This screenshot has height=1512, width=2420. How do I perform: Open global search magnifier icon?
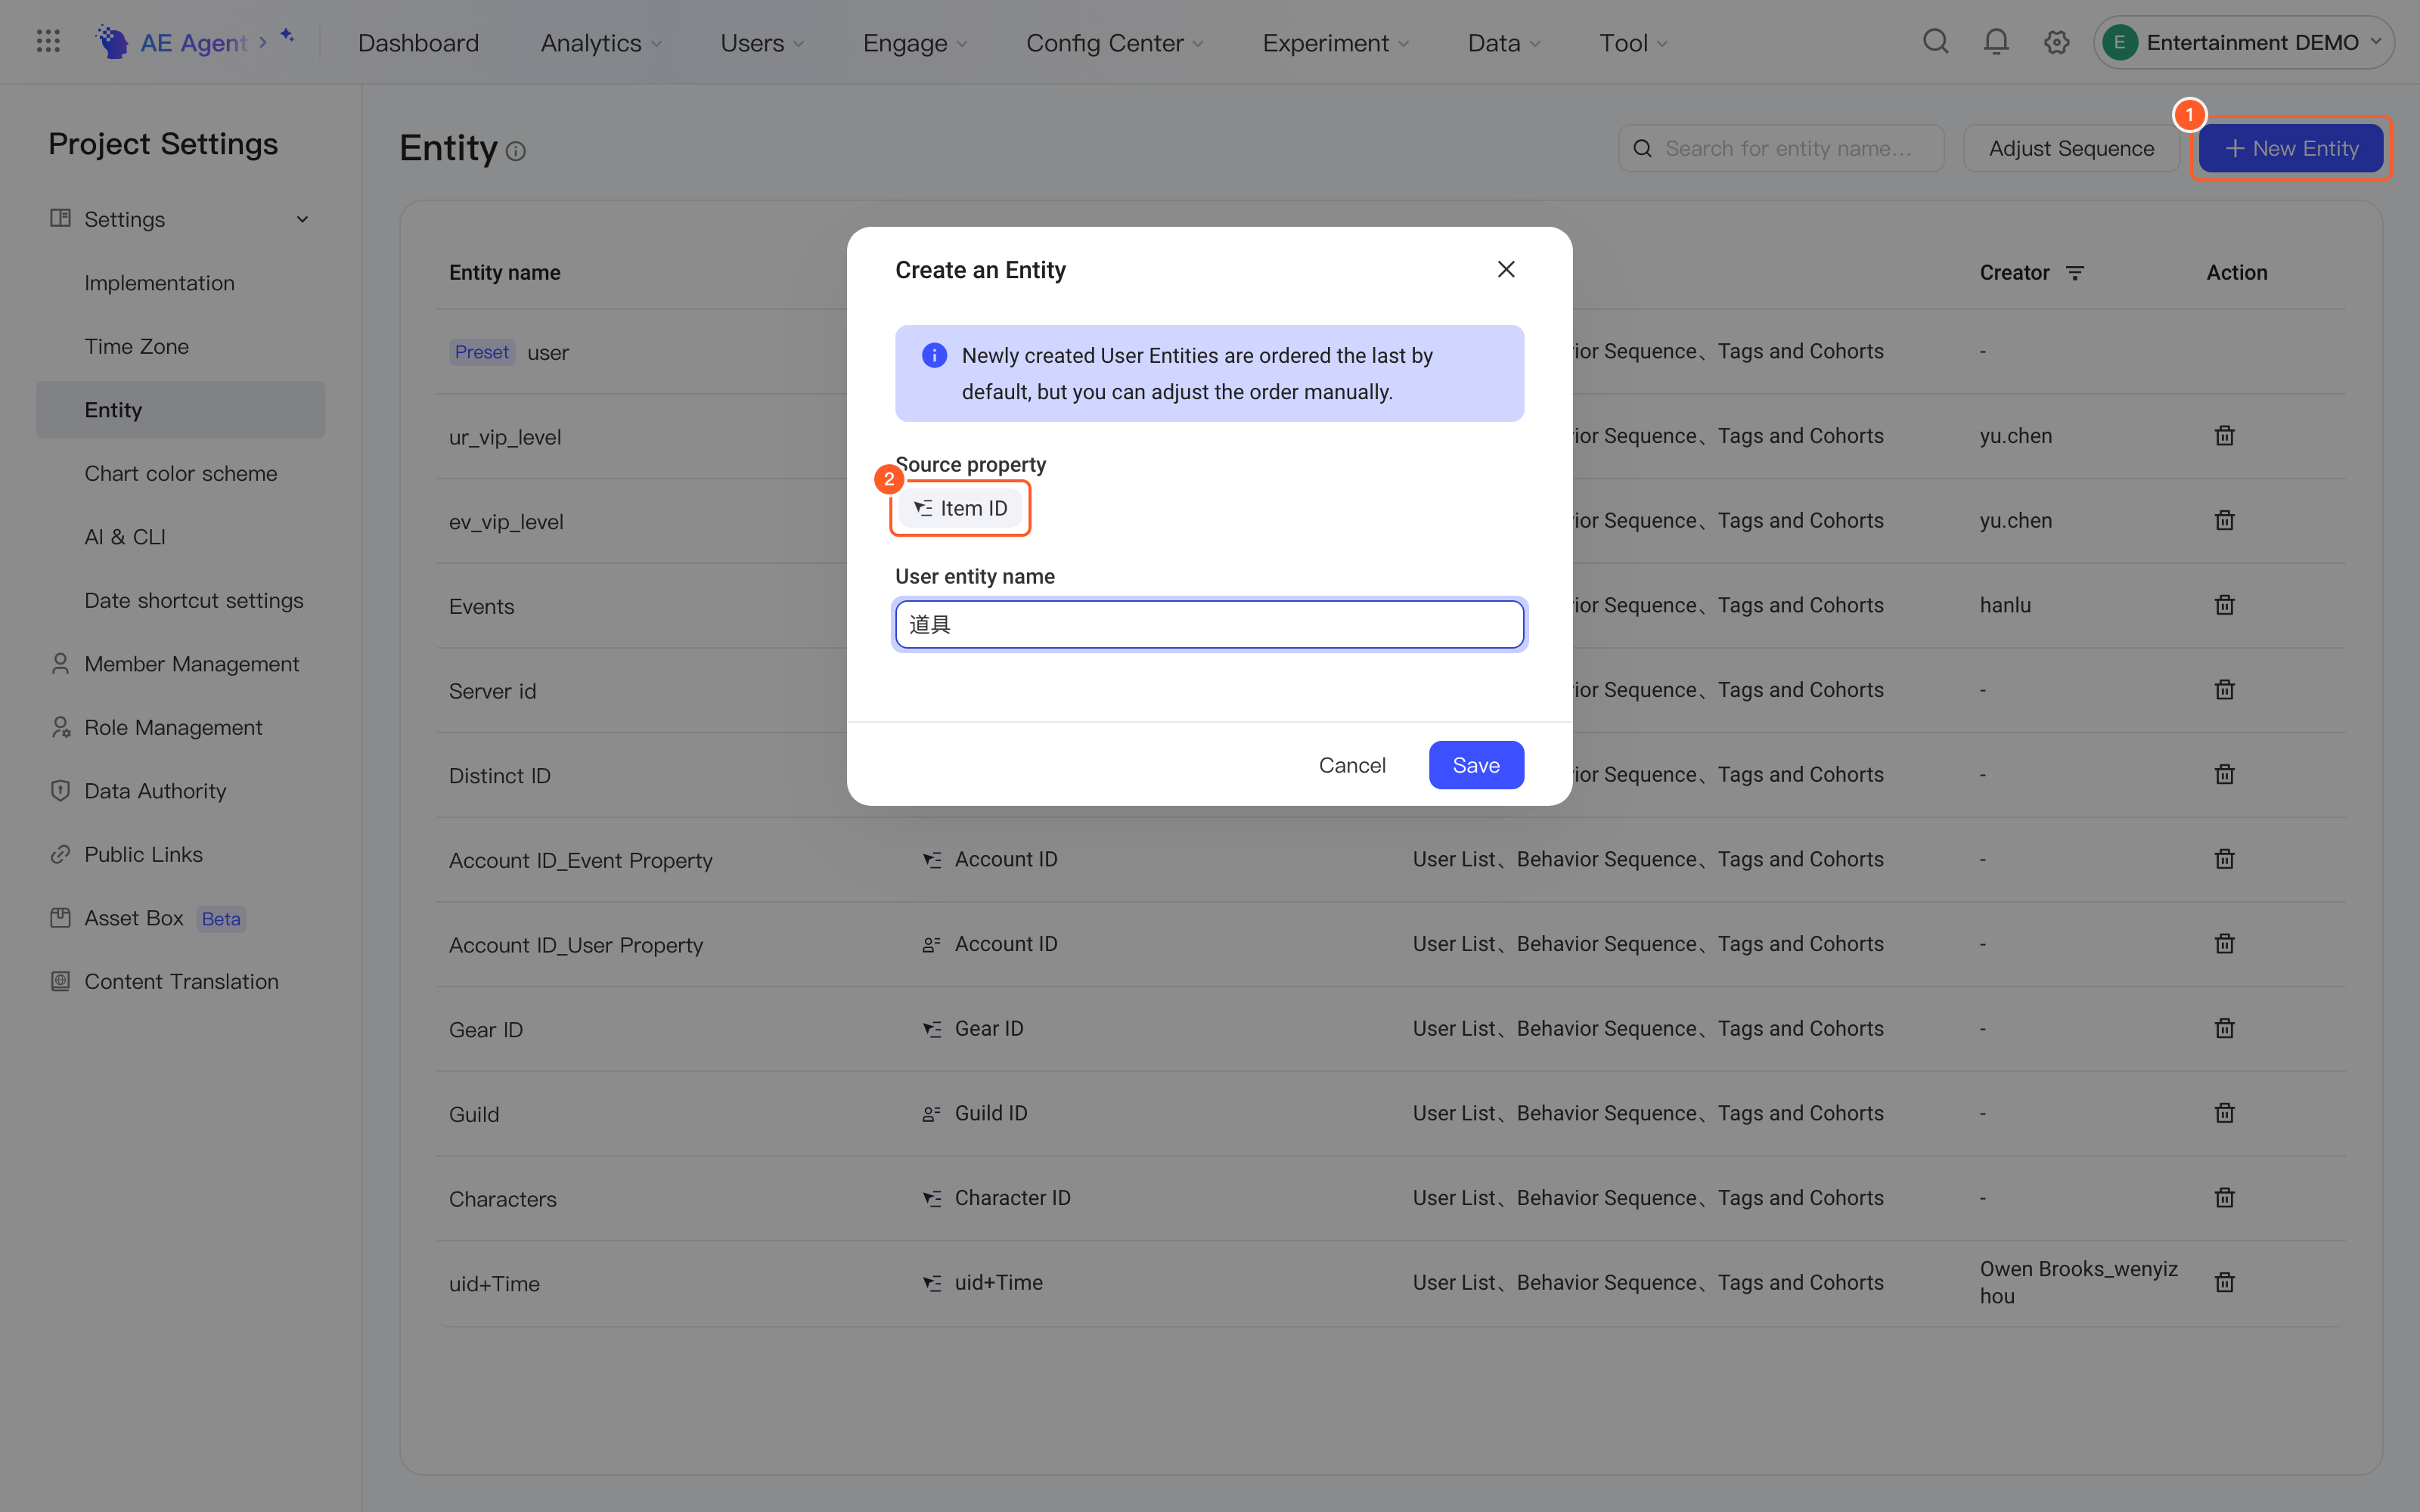[1936, 42]
